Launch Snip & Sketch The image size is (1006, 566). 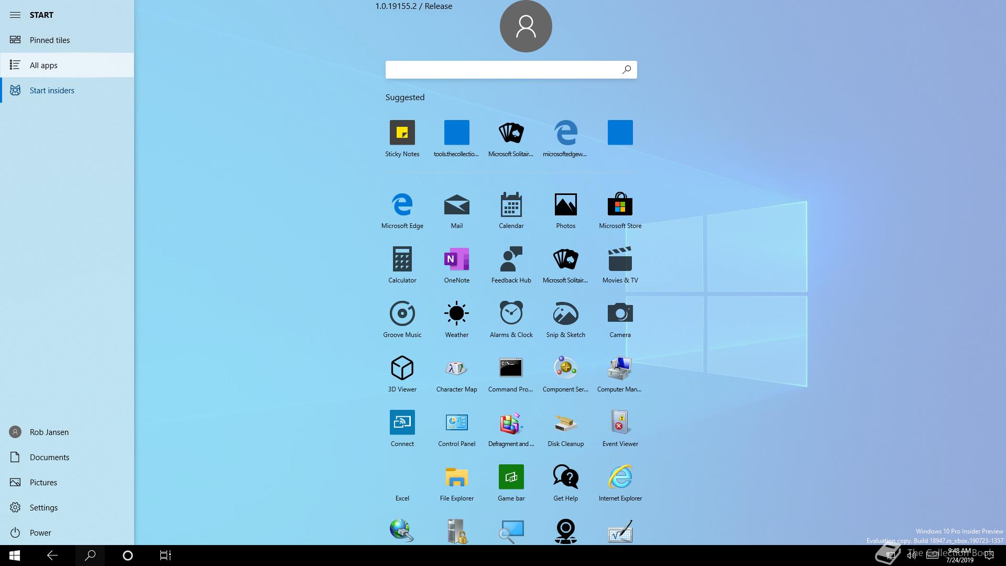point(565,319)
